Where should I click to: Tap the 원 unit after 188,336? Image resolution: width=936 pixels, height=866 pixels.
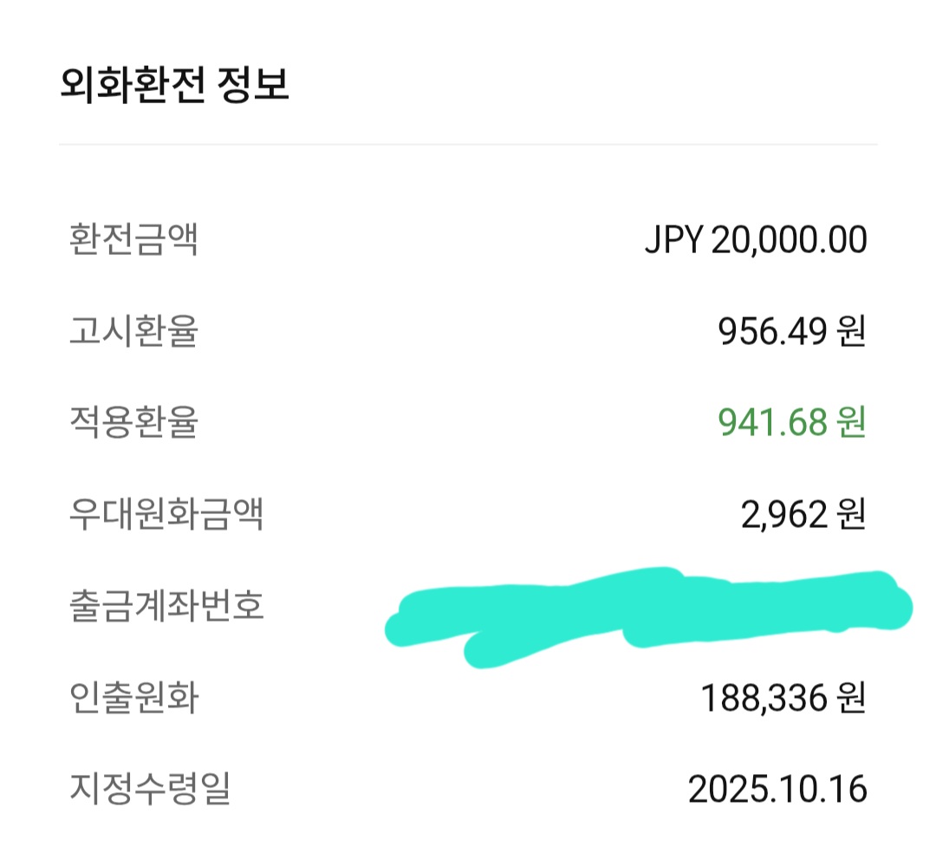click(x=851, y=699)
